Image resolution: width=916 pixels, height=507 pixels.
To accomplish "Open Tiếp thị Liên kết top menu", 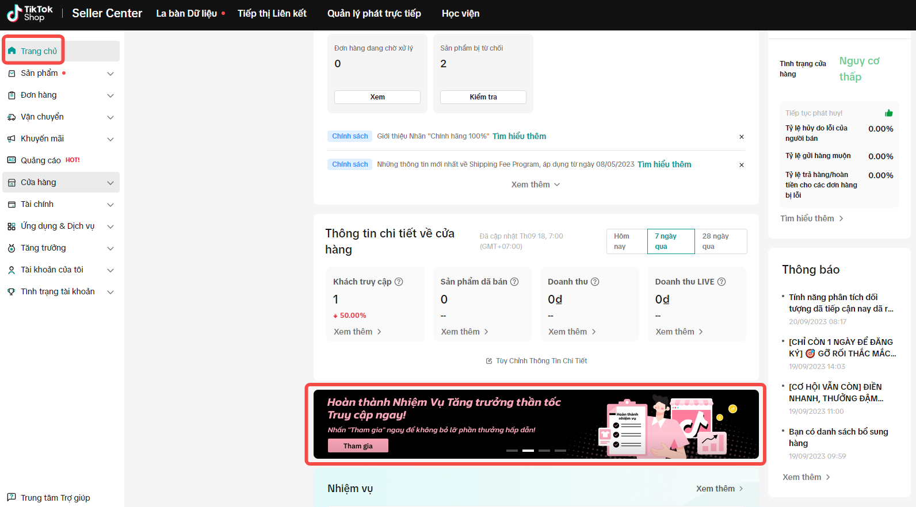I will [x=272, y=13].
